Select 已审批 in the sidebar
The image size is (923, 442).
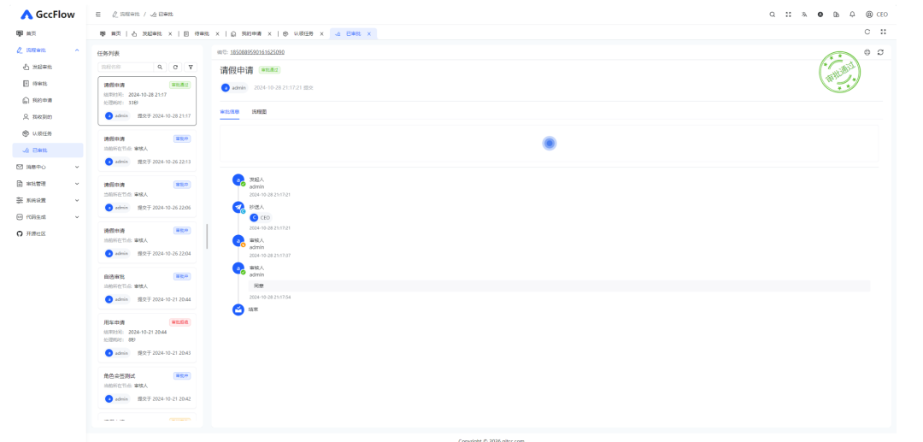pyautogui.click(x=48, y=150)
